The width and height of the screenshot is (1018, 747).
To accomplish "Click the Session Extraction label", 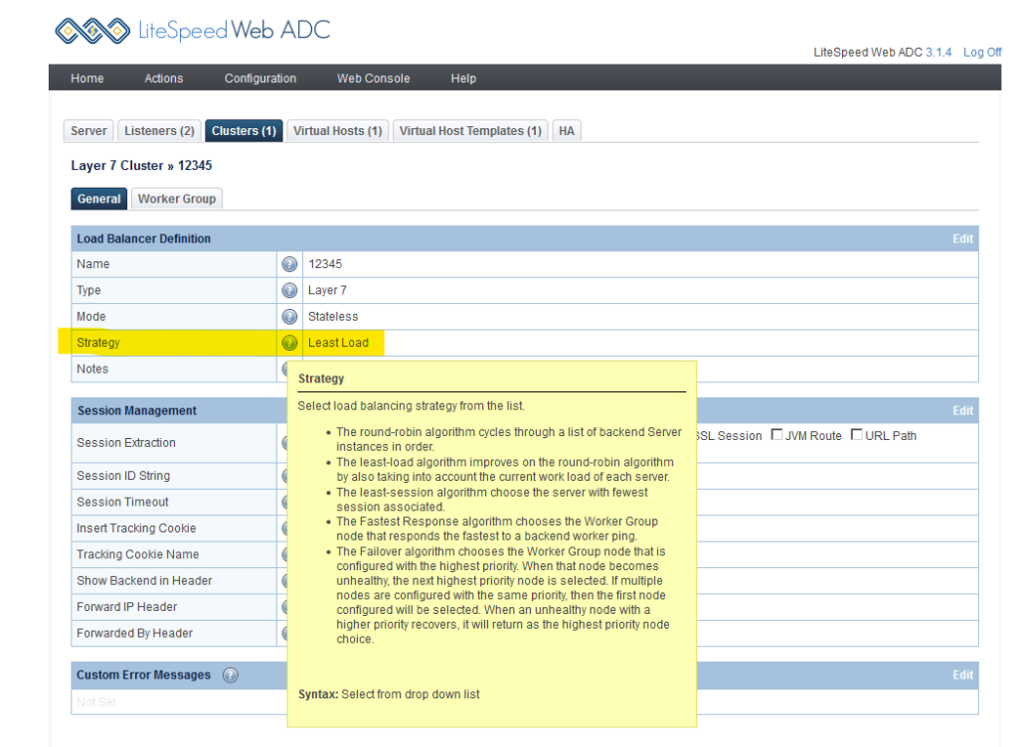I will coord(126,443).
